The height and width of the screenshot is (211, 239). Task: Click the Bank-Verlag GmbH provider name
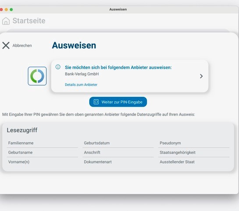pyautogui.click(x=82, y=74)
